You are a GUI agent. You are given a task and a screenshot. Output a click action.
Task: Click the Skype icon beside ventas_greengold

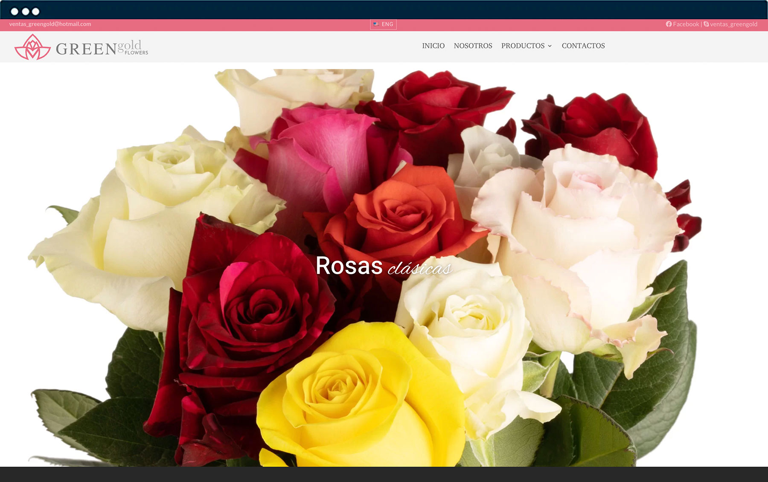(x=706, y=24)
